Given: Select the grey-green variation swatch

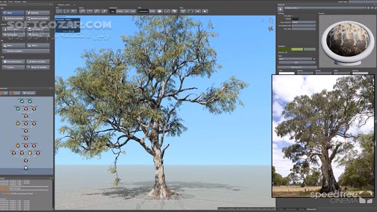Looking at the screenshot, I should point(310,49).
